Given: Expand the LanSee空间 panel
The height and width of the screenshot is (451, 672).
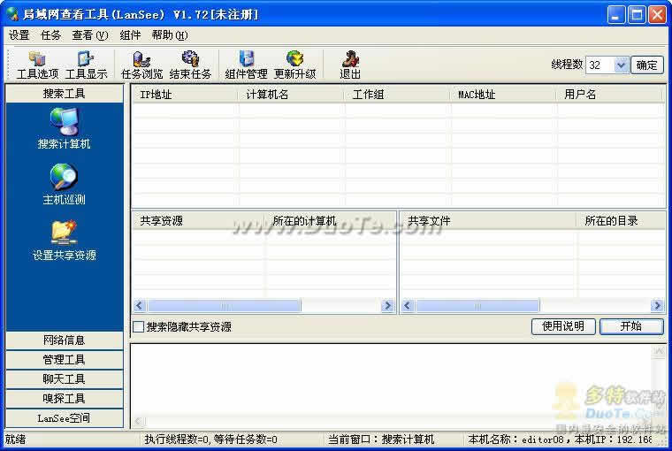Looking at the screenshot, I should pos(65,418).
